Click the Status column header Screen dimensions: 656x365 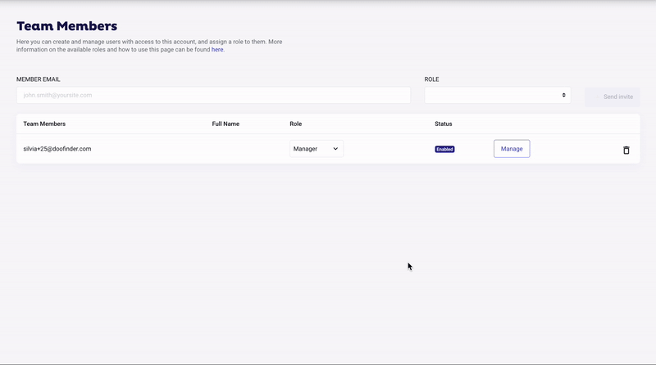tap(443, 124)
